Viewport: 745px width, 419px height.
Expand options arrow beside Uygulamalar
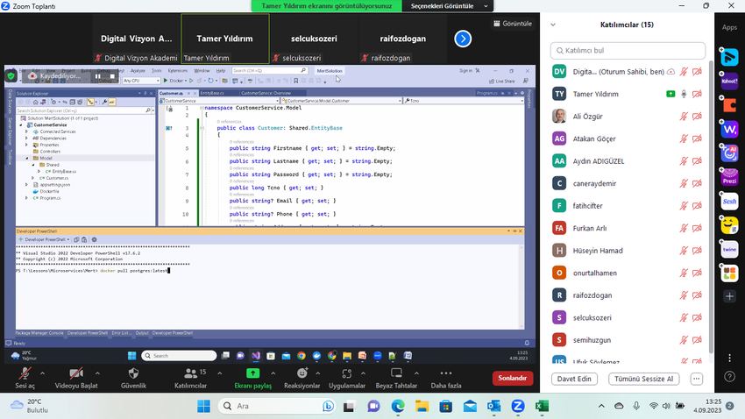363,373
